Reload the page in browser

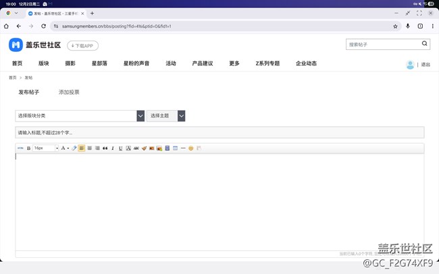(43, 26)
